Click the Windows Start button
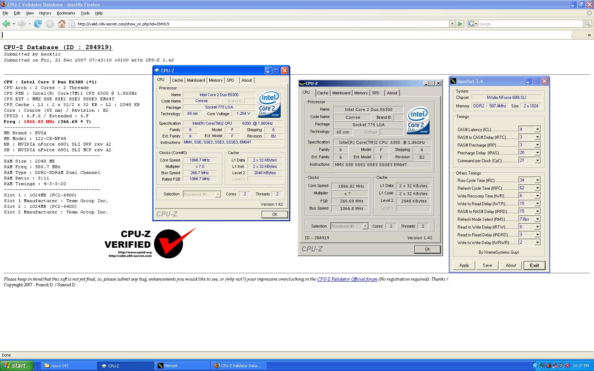The width and height of the screenshot is (594, 371). pyautogui.click(x=17, y=366)
